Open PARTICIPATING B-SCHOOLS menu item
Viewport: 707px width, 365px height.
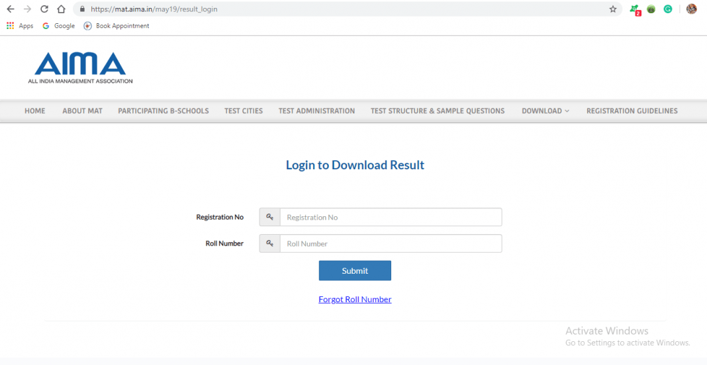tap(164, 111)
